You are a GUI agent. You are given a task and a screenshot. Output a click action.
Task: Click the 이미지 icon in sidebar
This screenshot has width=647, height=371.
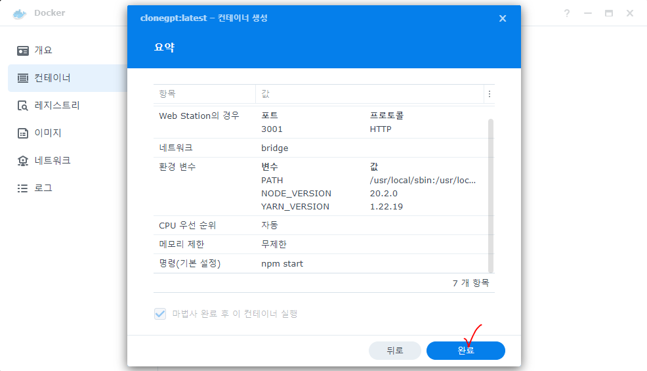point(23,133)
